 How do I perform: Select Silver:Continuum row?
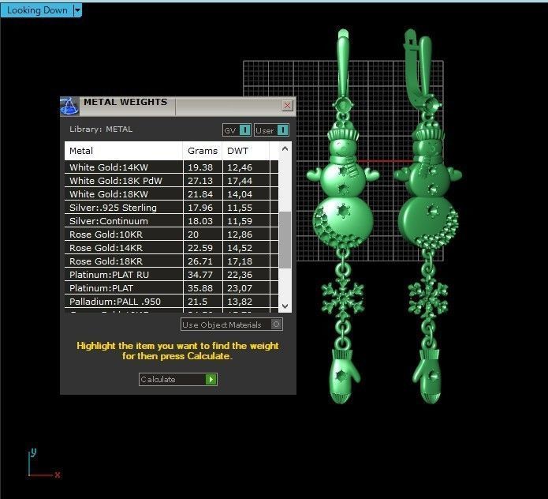click(x=171, y=221)
